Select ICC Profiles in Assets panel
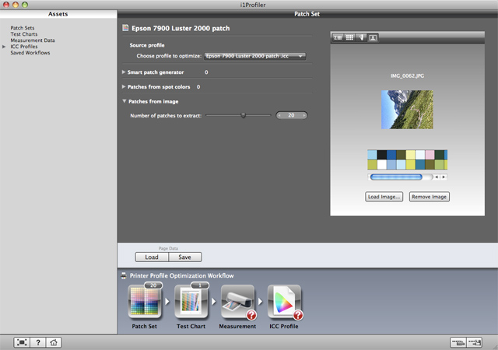Screen dimensions: 498x350 (24, 47)
